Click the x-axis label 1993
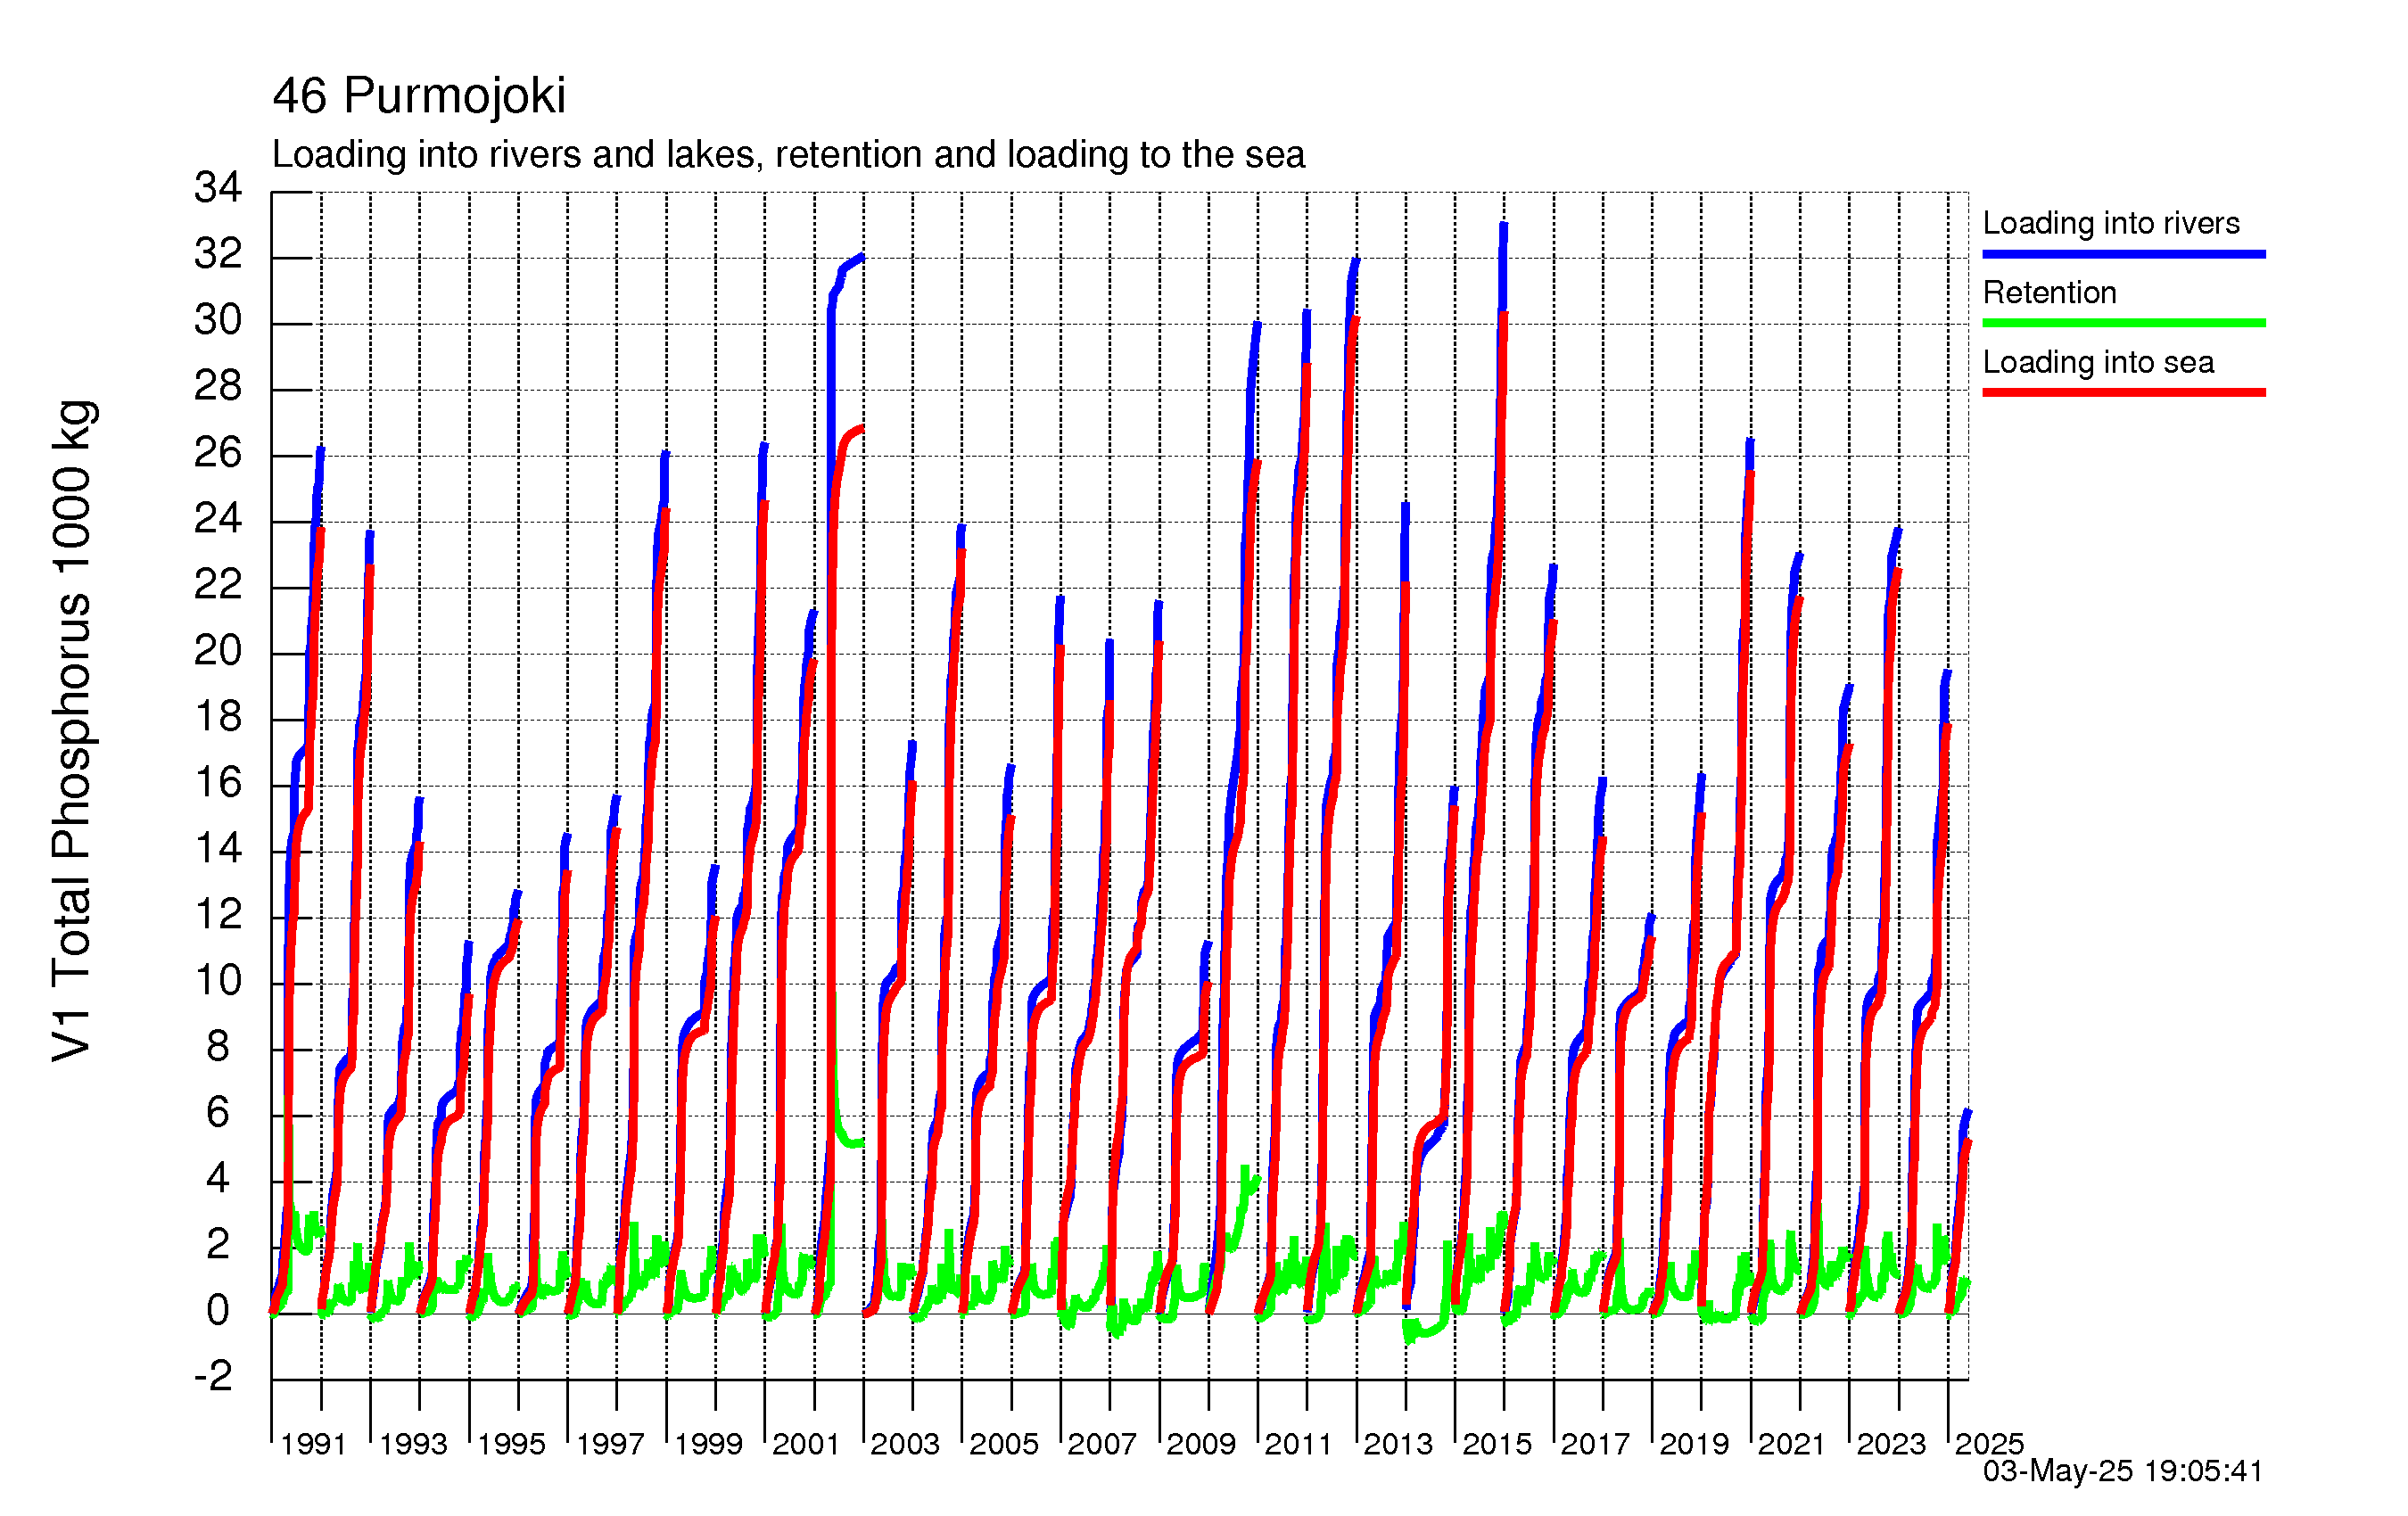The height and width of the screenshot is (1516, 2408). [412, 1444]
